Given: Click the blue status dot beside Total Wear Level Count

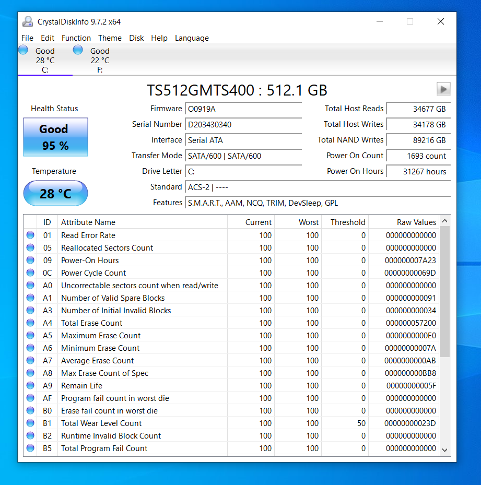Looking at the screenshot, I should (x=30, y=423).
